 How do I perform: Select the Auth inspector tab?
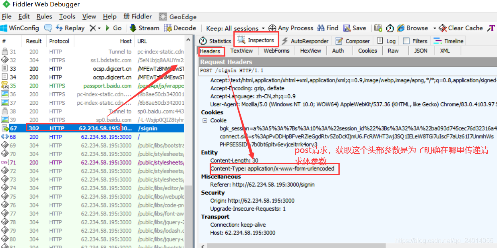click(338, 51)
